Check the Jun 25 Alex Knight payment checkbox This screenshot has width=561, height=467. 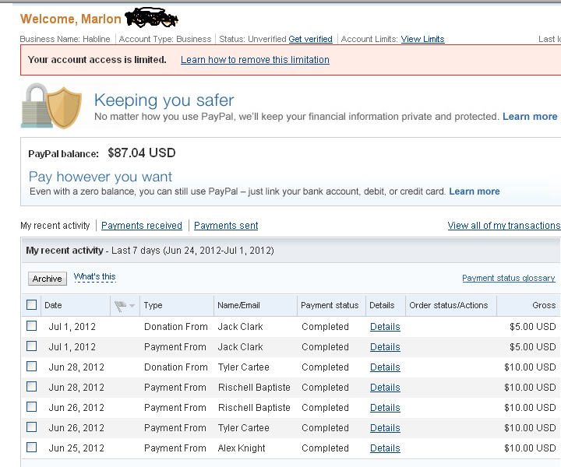pyautogui.click(x=31, y=448)
